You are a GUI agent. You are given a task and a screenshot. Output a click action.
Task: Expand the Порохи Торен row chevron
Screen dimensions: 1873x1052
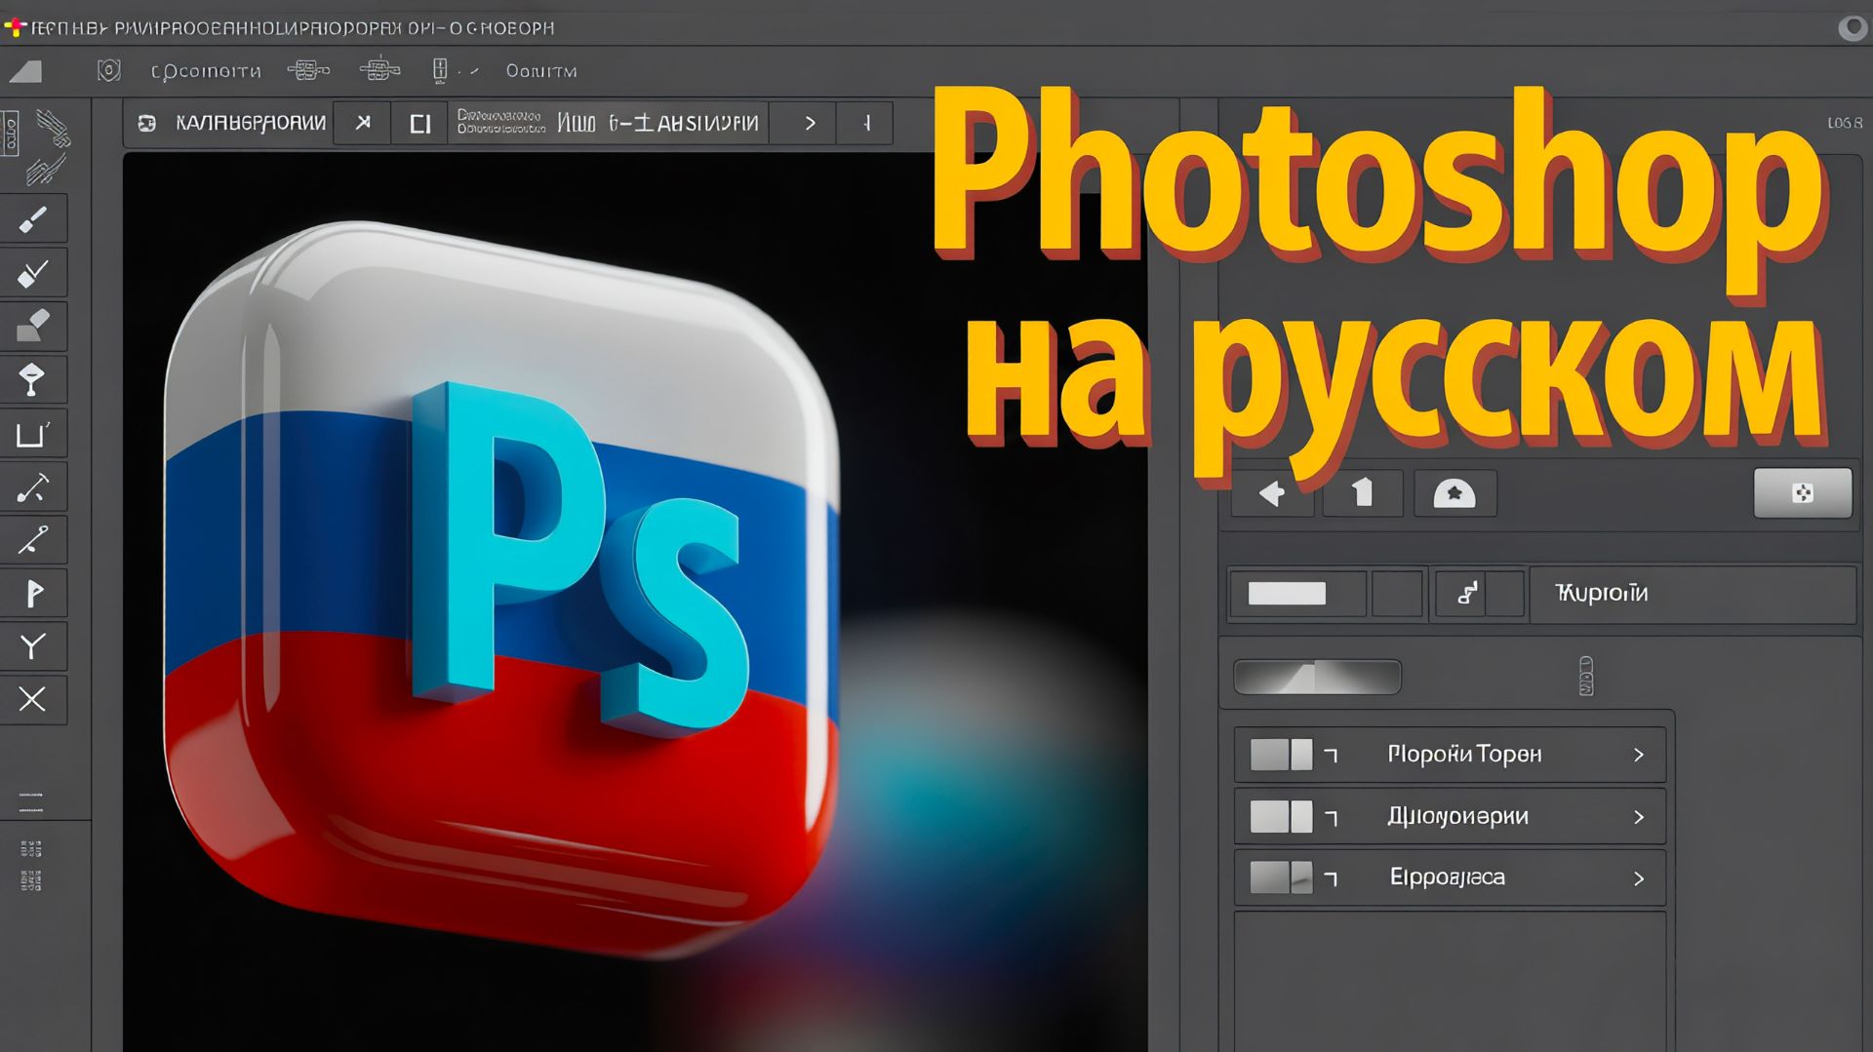pos(1639,754)
